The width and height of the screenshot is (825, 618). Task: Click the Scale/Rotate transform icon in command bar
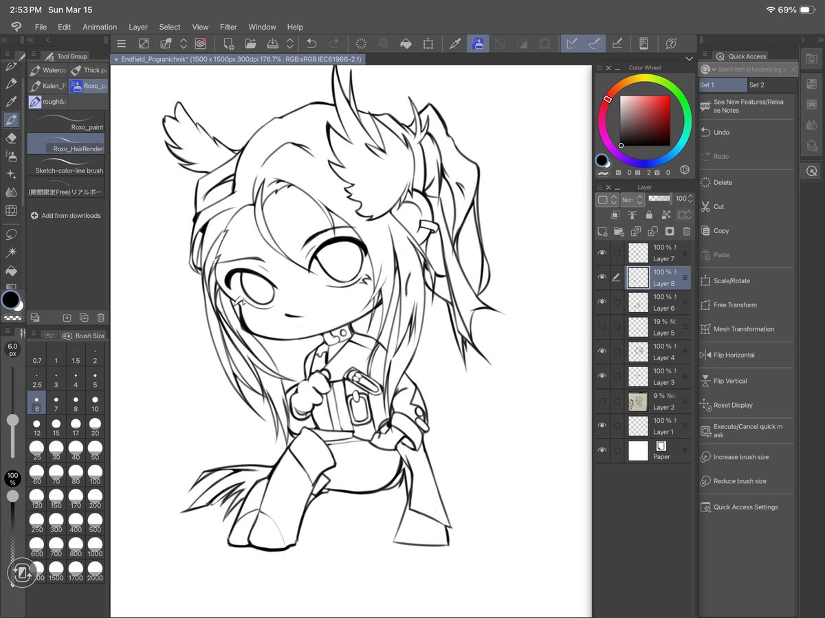(x=428, y=43)
